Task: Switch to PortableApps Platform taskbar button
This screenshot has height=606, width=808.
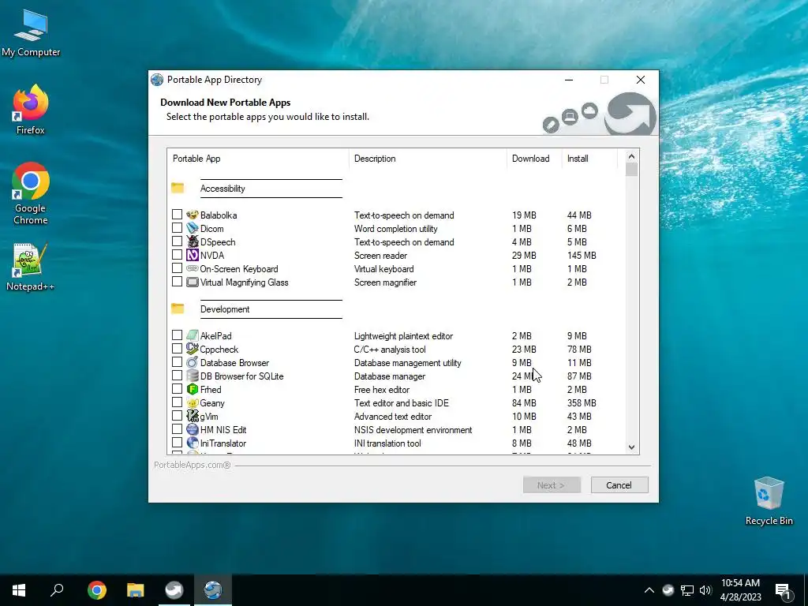Action: (174, 590)
